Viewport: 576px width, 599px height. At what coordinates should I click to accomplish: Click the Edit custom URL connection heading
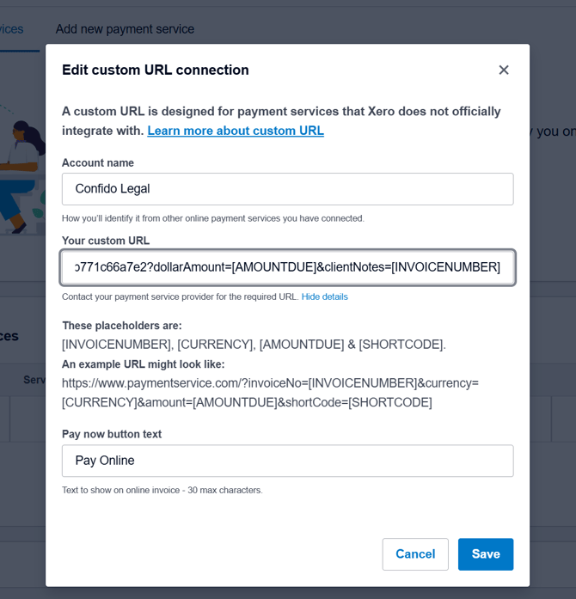click(x=156, y=70)
